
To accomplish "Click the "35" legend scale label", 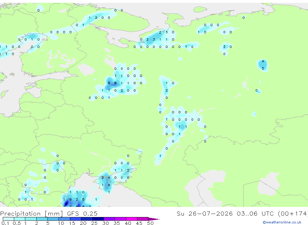I will (117, 223).
